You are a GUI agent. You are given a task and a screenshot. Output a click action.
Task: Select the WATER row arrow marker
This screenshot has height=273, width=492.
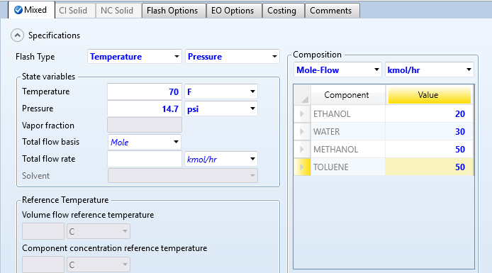point(302,131)
